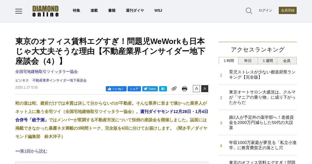Image resolution: width=312 pixels, height=164 pixels.
Task: Open the hamburger menu
Action: pyautogui.click(x=19, y=11)
